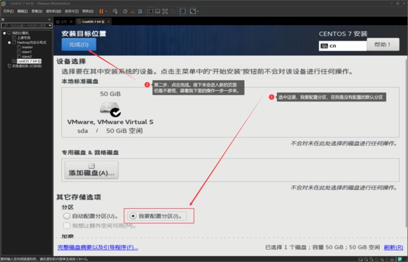Viewport: 408px width, 262px height.
Task: Open the 查看 menu
Action: click(36, 11)
